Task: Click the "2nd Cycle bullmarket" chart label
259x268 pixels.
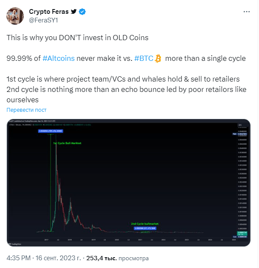Action: pyautogui.click(x=145, y=224)
